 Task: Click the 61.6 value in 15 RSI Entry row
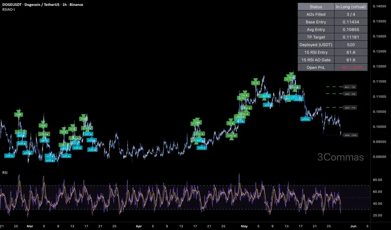[x=351, y=52]
